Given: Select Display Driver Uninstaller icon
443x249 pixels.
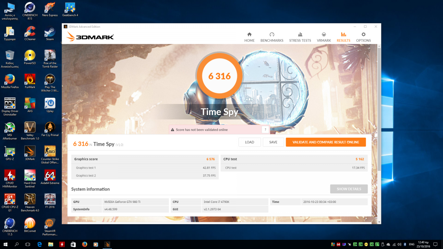Looking at the screenshot, I should point(10,107).
